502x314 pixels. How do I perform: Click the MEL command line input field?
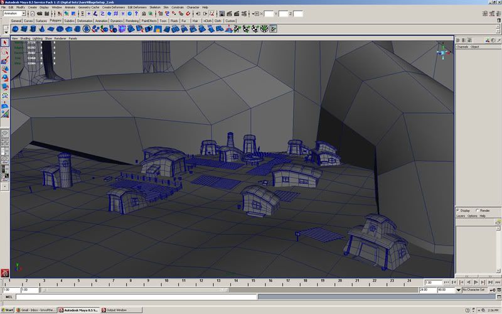pyautogui.click(x=136, y=297)
